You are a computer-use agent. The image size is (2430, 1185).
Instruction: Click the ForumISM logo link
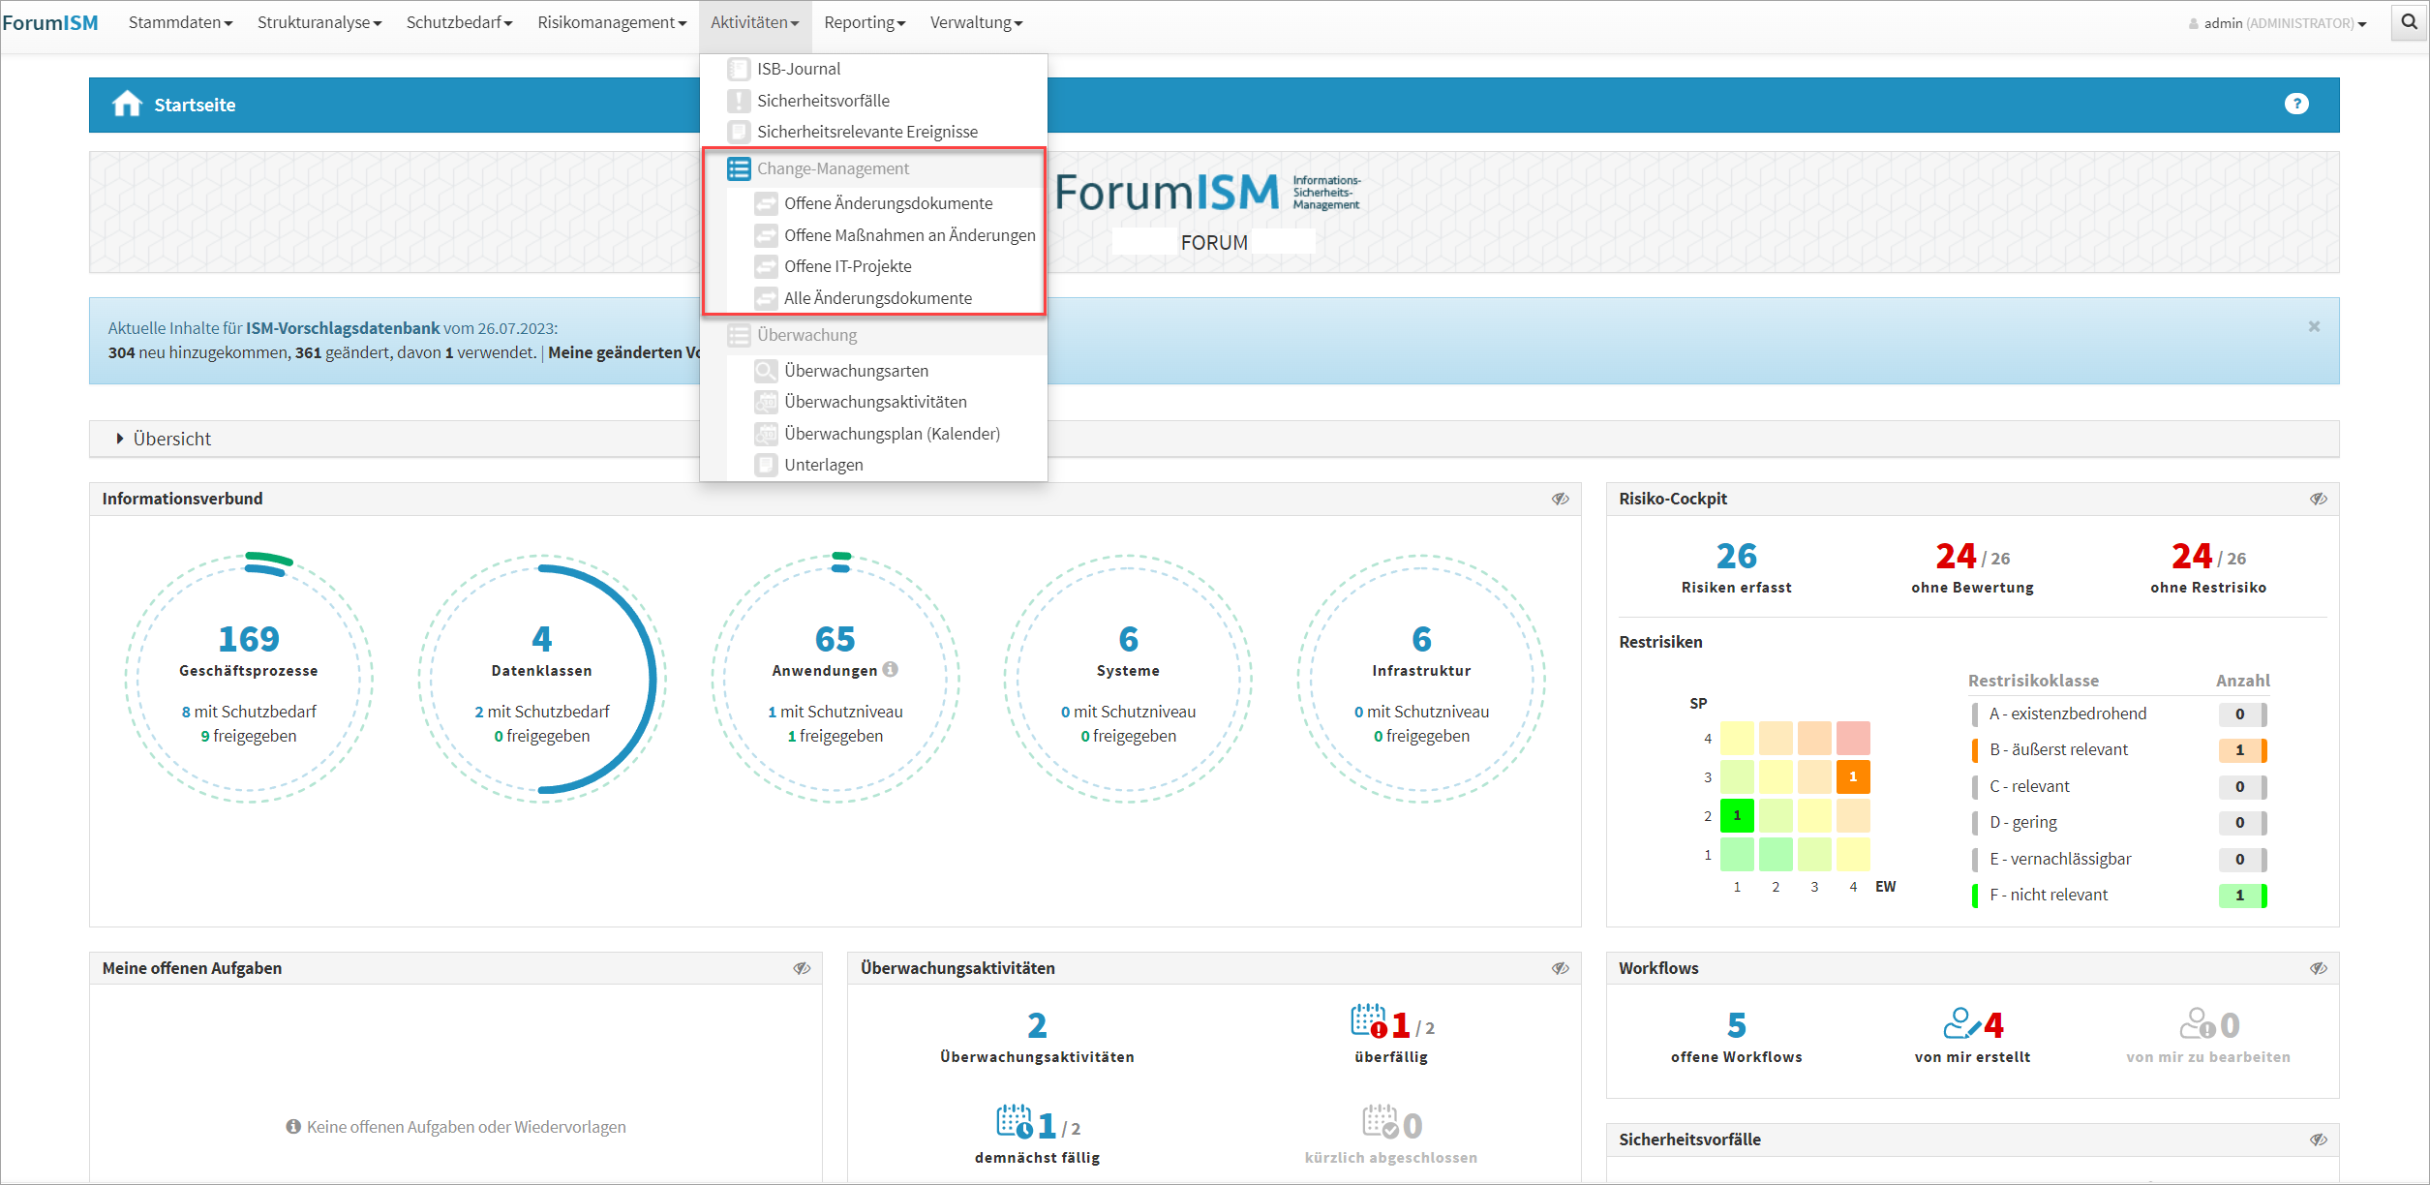(50, 22)
